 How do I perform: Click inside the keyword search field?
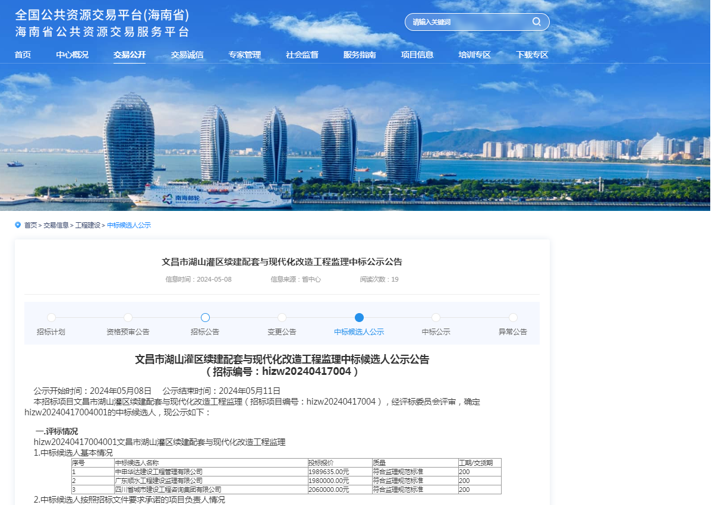pos(467,22)
